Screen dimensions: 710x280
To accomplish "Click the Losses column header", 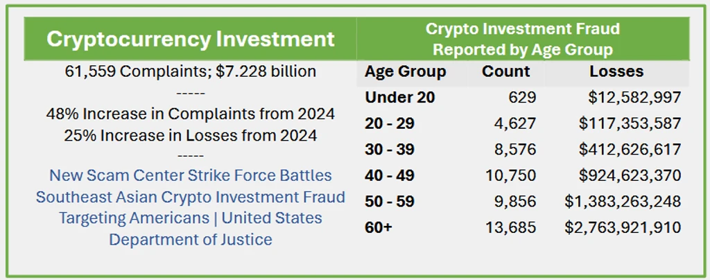I will click(x=616, y=71).
